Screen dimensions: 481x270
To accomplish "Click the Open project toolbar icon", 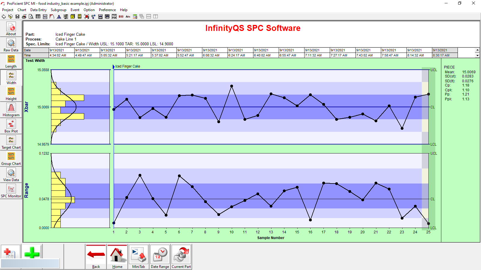I will [x=10, y=17].
